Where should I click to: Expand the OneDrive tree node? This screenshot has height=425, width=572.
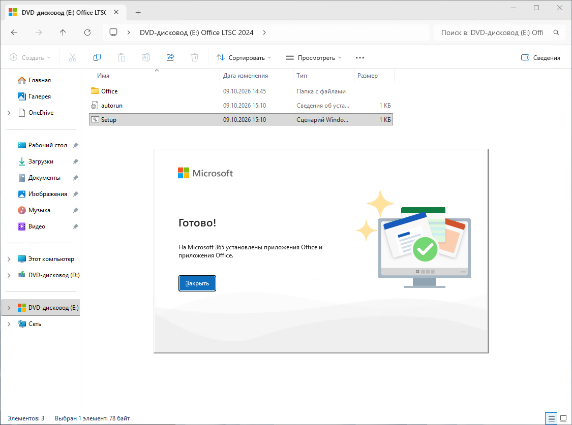[x=9, y=113]
